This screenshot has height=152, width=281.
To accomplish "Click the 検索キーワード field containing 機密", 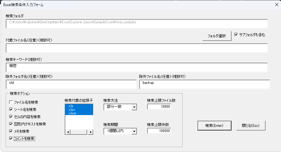I will coord(137,68).
